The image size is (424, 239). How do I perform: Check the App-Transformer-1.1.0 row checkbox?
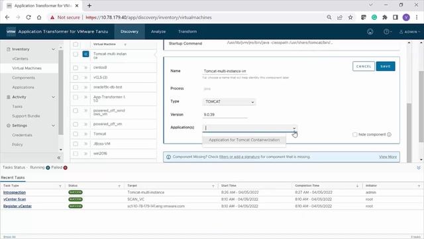click(76, 97)
